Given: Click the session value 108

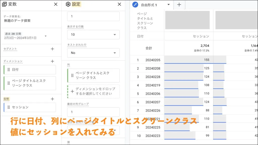Looking at the screenshot, I should click(x=207, y=85).
